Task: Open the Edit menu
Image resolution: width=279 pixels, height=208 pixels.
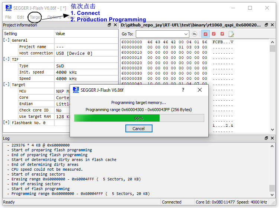Action: (x=20, y=17)
